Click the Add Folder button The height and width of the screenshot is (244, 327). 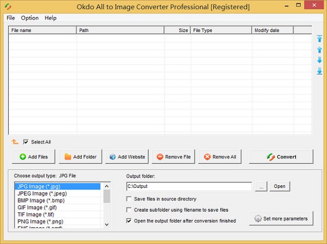pos(80,157)
